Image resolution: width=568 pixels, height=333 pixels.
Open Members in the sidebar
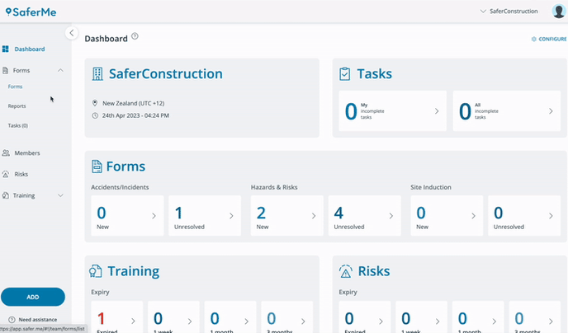[x=27, y=153]
